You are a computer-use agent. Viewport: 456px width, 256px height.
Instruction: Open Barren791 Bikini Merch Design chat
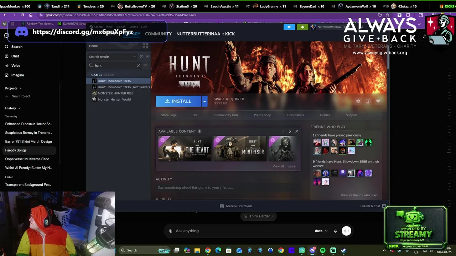tap(28, 142)
